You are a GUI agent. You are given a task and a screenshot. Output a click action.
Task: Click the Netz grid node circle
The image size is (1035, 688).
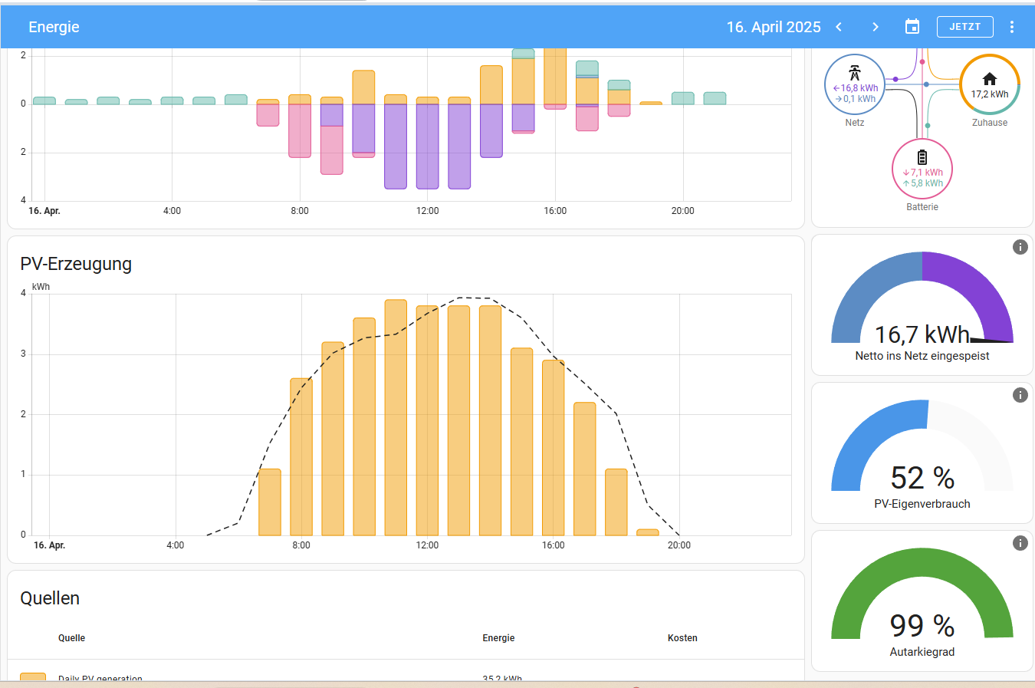(855, 85)
